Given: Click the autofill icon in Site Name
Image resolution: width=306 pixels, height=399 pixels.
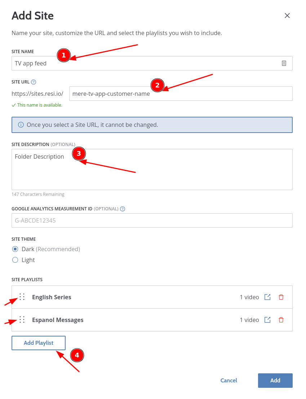Looking at the screenshot, I should pos(284,63).
